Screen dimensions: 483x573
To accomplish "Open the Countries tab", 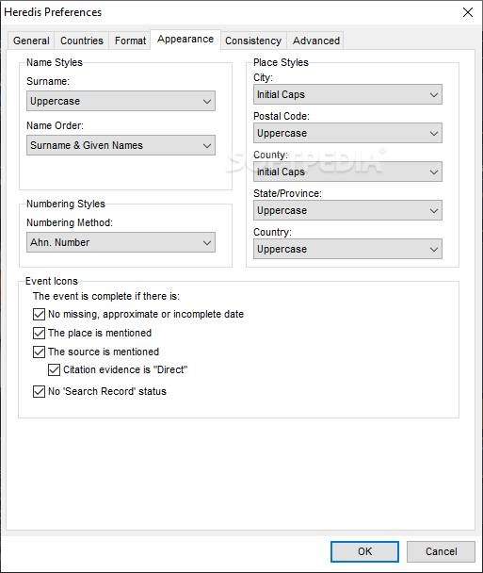I will point(82,41).
